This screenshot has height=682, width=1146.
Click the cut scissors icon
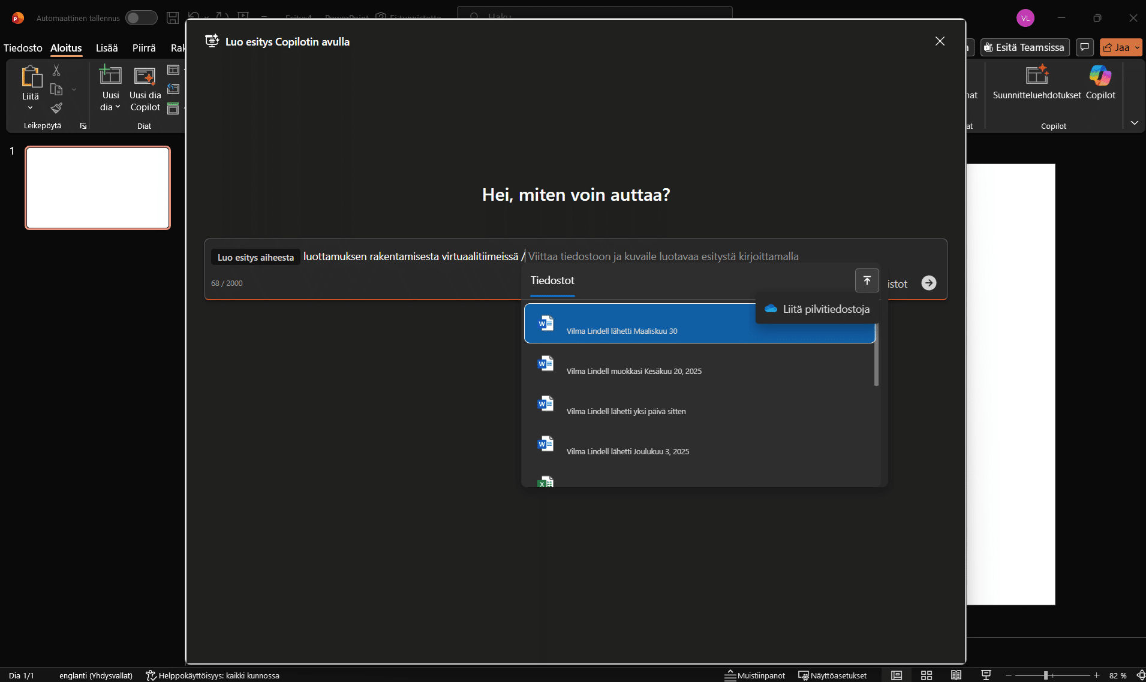pos(56,71)
